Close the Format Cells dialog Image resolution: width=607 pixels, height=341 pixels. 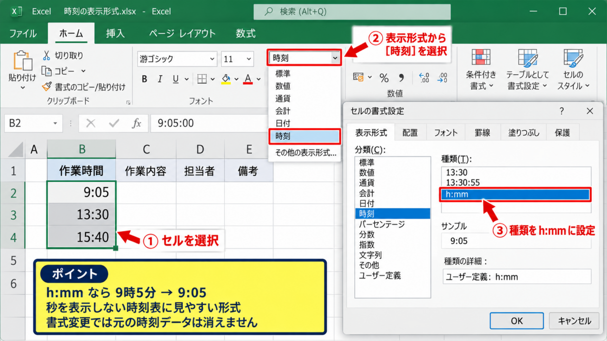(x=590, y=111)
